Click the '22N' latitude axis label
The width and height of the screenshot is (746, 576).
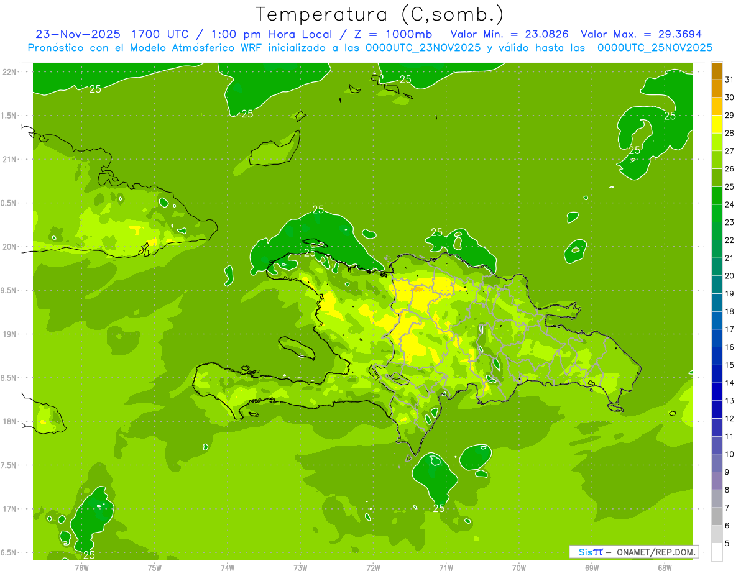pos(10,71)
